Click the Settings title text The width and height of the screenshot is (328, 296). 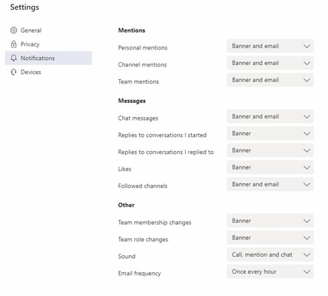(24, 7)
